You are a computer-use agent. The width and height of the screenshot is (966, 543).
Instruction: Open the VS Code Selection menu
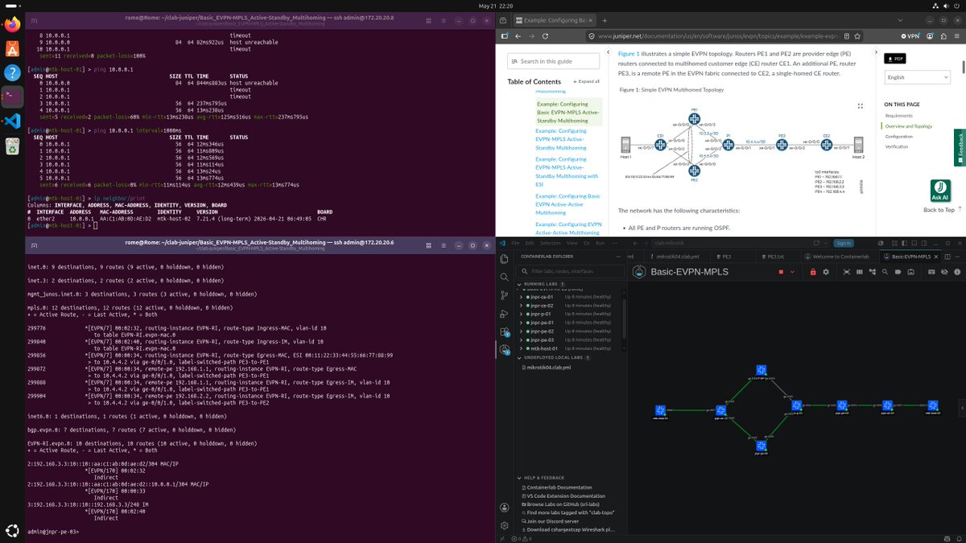[551, 243]
